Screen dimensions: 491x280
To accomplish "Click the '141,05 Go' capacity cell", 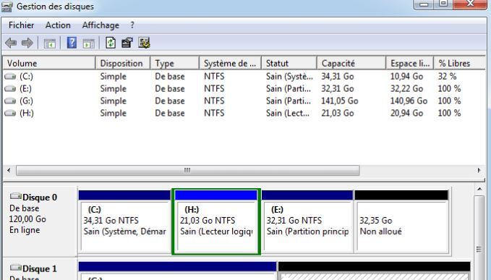I will [x=339, y=101].
